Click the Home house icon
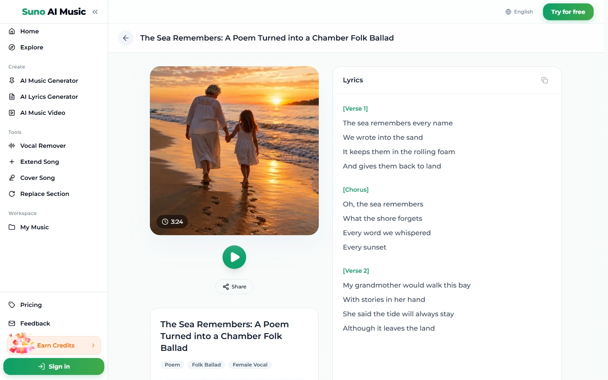608x380 pixels. 12,31
